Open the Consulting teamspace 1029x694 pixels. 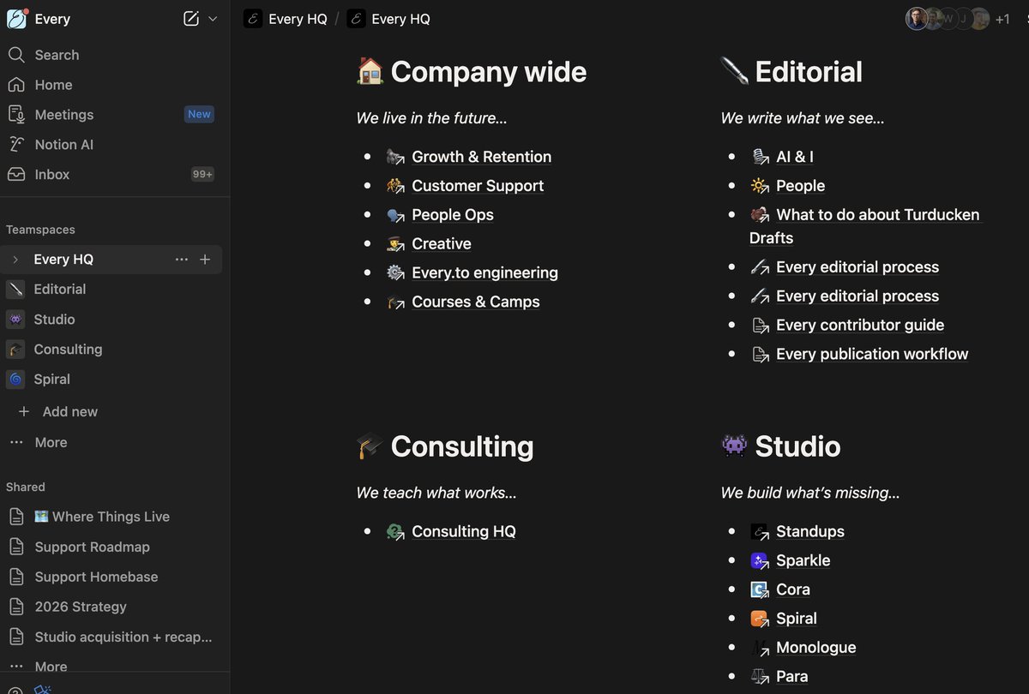[68, 350]
